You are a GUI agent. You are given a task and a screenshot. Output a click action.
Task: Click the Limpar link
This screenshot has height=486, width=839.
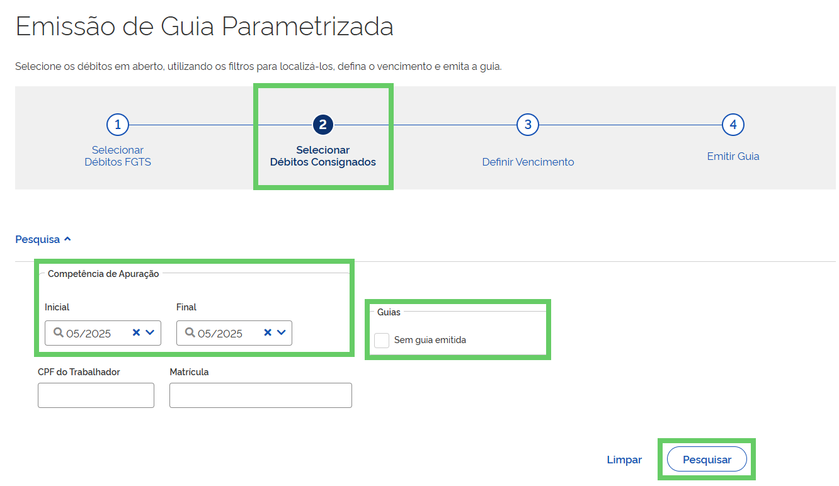[624, 460]
